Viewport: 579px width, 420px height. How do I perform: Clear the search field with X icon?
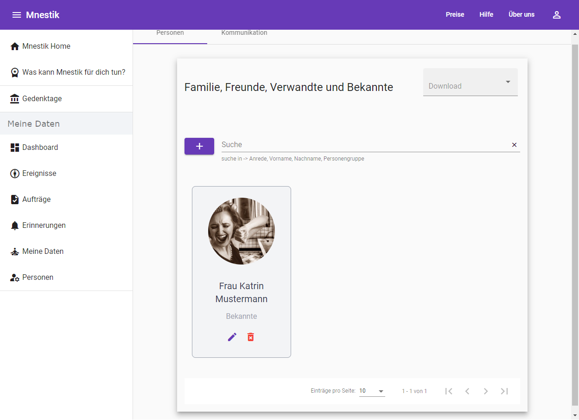point(514,145)
